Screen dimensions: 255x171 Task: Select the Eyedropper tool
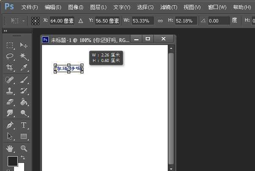point(24,67)
